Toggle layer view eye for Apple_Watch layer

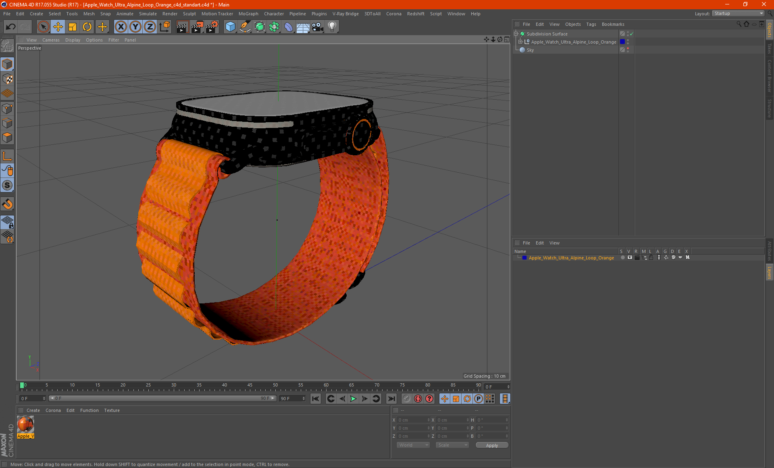tap(630, 257)
